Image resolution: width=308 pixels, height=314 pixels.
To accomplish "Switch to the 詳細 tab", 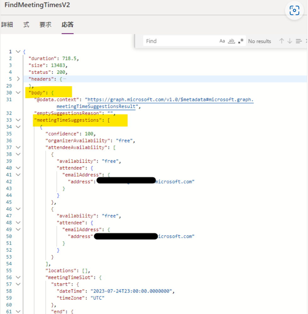I will (x=7, y=25).
